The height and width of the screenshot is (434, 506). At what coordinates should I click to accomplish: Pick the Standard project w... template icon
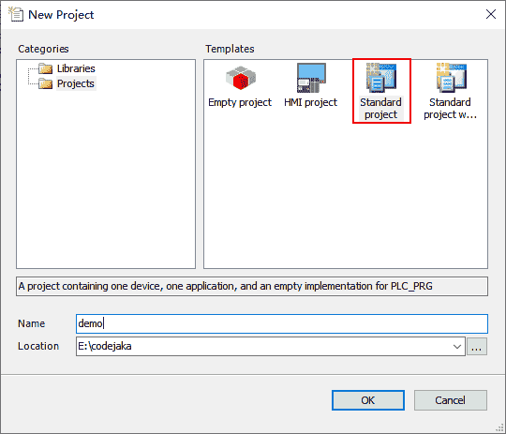pyautogui.click(x=452, y=78)
